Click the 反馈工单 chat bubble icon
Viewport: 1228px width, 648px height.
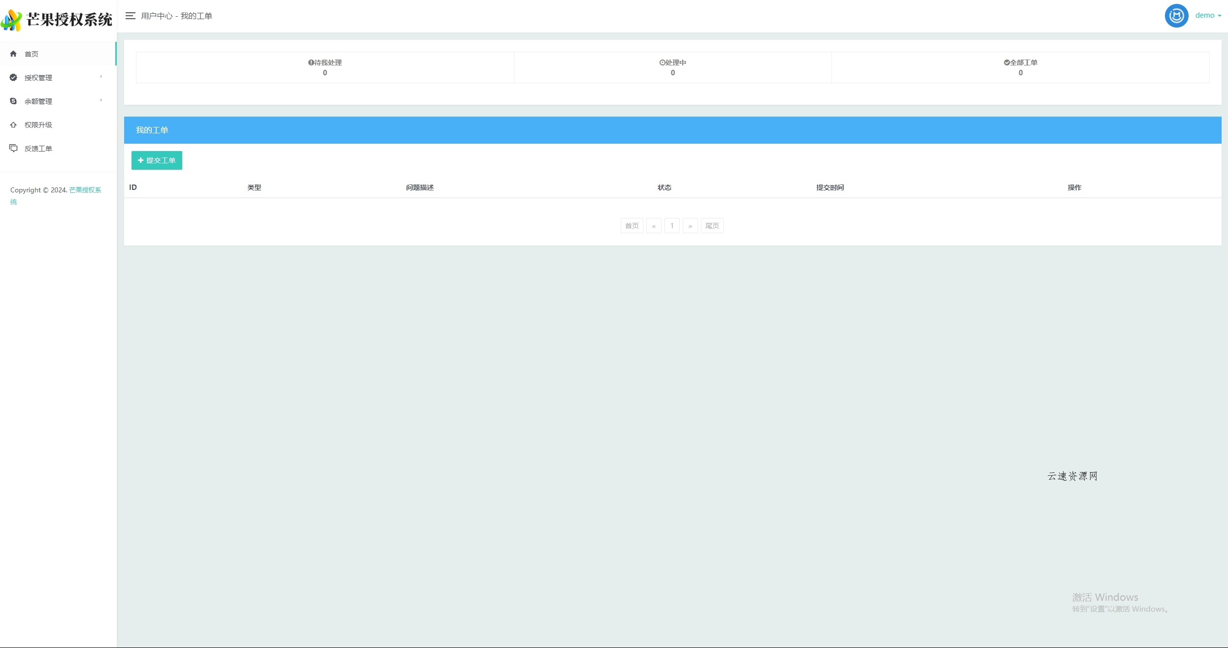tap(13, 148)
